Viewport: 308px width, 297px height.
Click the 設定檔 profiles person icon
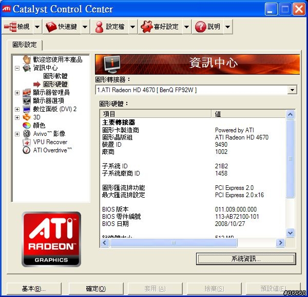point(99,27)
